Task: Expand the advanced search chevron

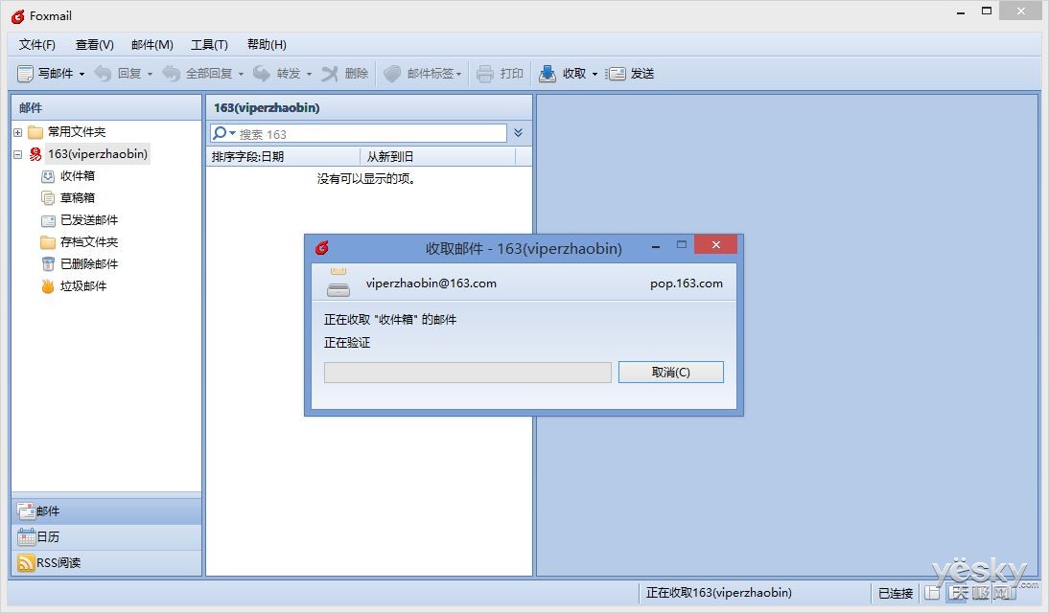Action: click(x=519, y=133)
